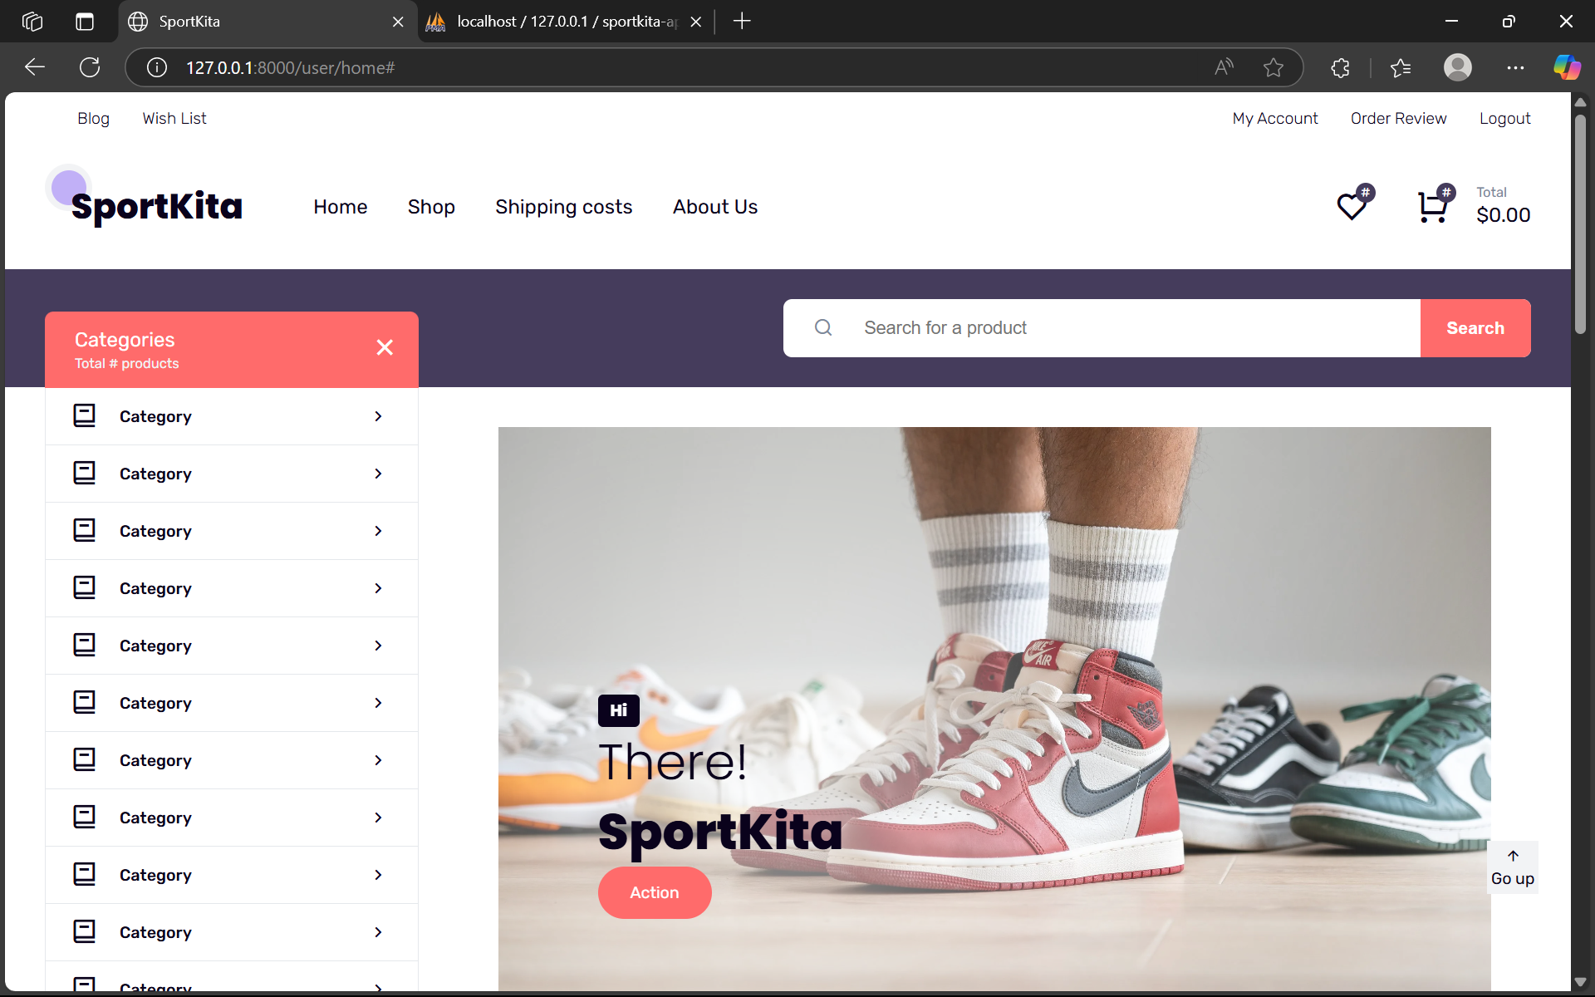The width and height of the screenshot is (1595, 997).
Task: Expand the first Category chevron
Action: (378, 416)
